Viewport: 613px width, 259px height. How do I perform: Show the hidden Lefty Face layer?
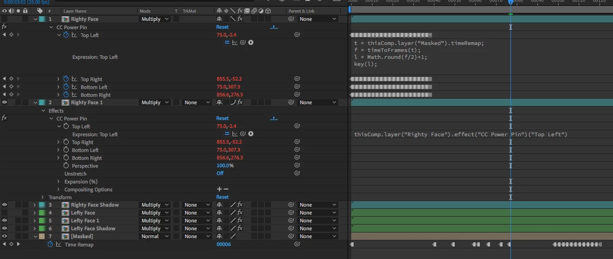click(5, 213)
